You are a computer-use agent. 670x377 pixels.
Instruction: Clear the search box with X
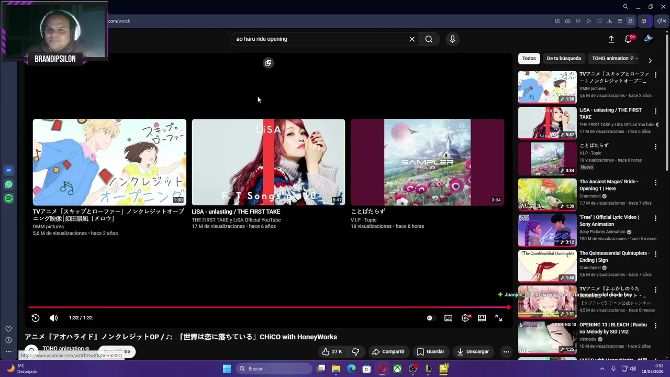click(412, 39)
